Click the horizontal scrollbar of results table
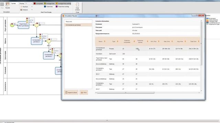 125,93
